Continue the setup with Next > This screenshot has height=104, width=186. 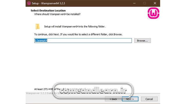[130, 99]
